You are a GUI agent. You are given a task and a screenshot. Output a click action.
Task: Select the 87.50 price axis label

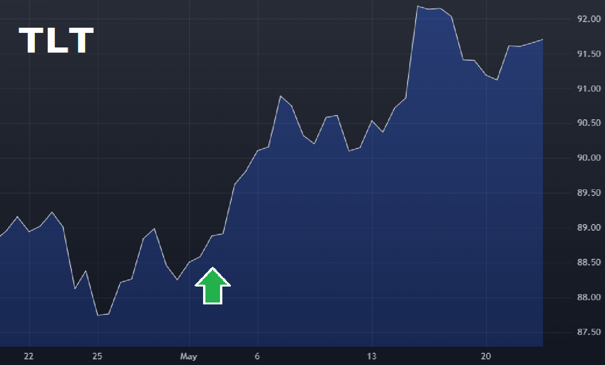pyautogui.click(x=589, y=332)
